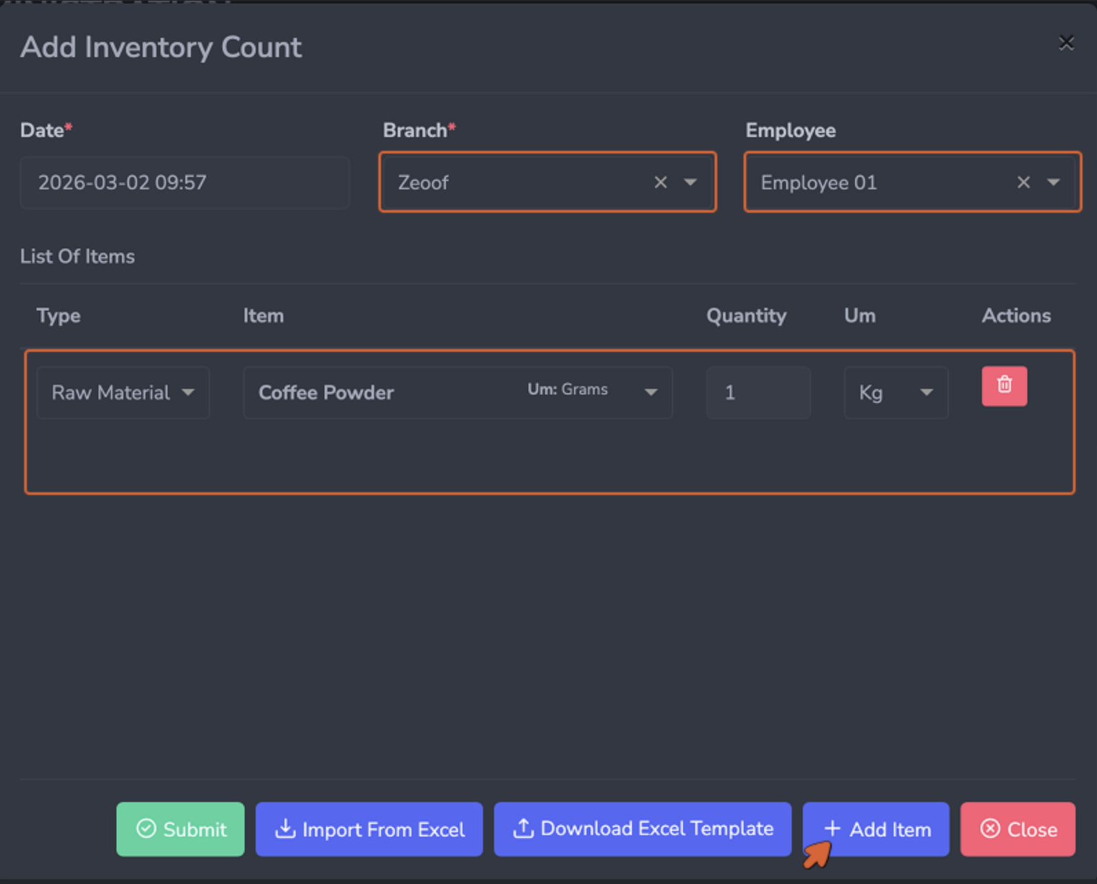Open the Kg unit dropdown
Viewport: 1097px width, 884px height.
896,392
